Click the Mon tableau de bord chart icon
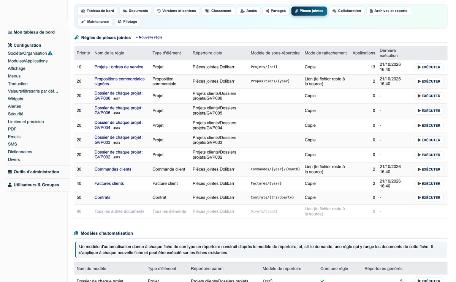The image size is (456, 282). tap(10, 32)
